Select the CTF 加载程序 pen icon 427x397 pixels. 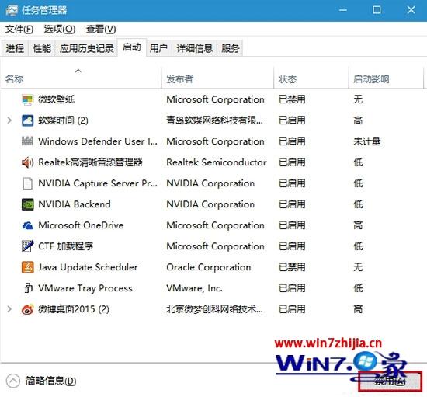(27, 246)
